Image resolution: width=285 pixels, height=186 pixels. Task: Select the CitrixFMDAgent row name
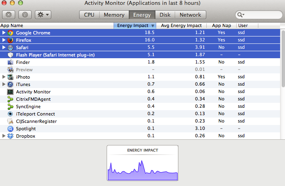pyautogui.click(x=33, y=99)
